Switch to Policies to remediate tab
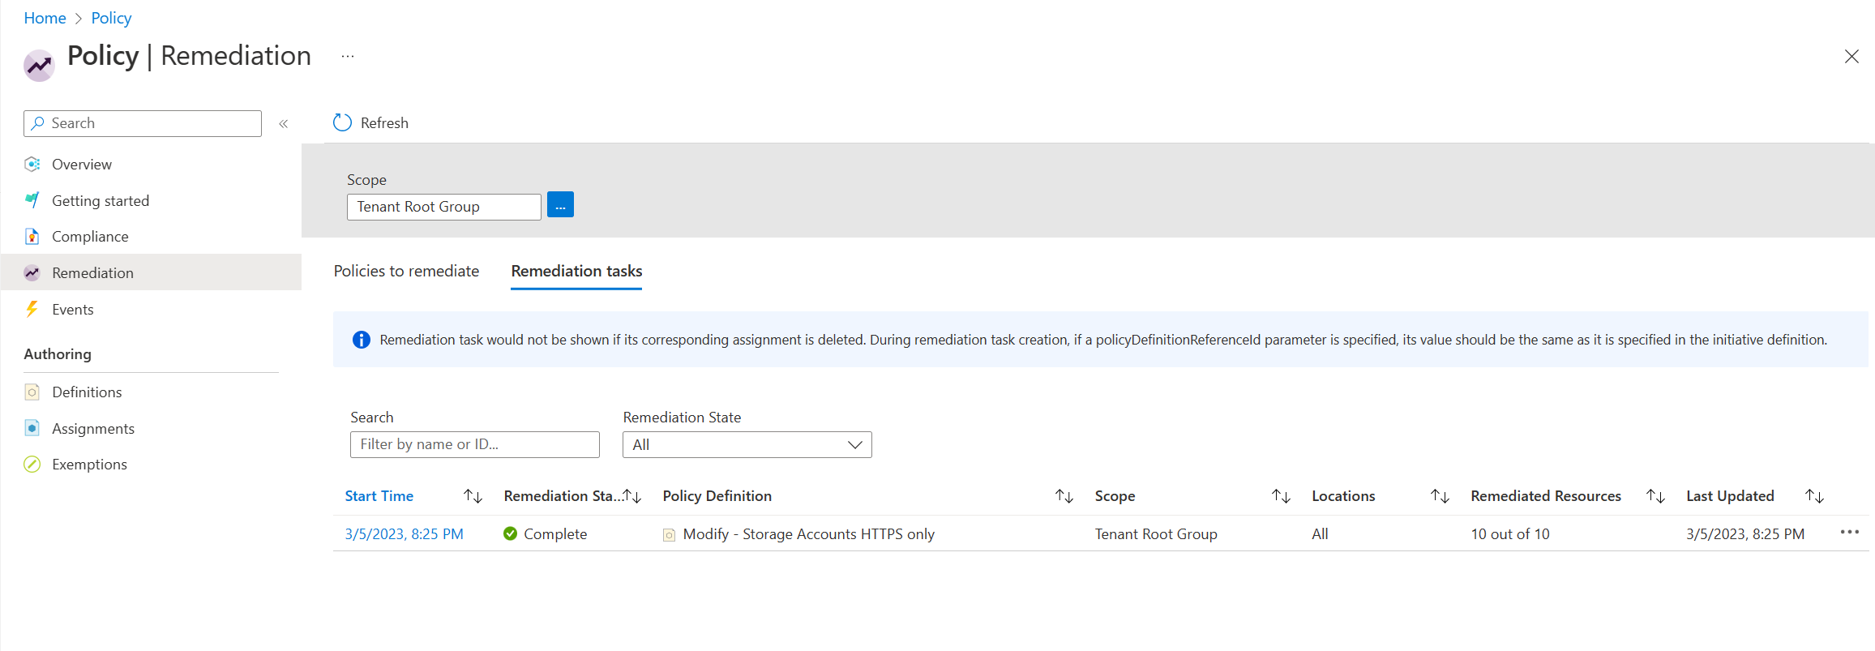This screenshot has height=651, width=1875. click(x=406, y=272)
